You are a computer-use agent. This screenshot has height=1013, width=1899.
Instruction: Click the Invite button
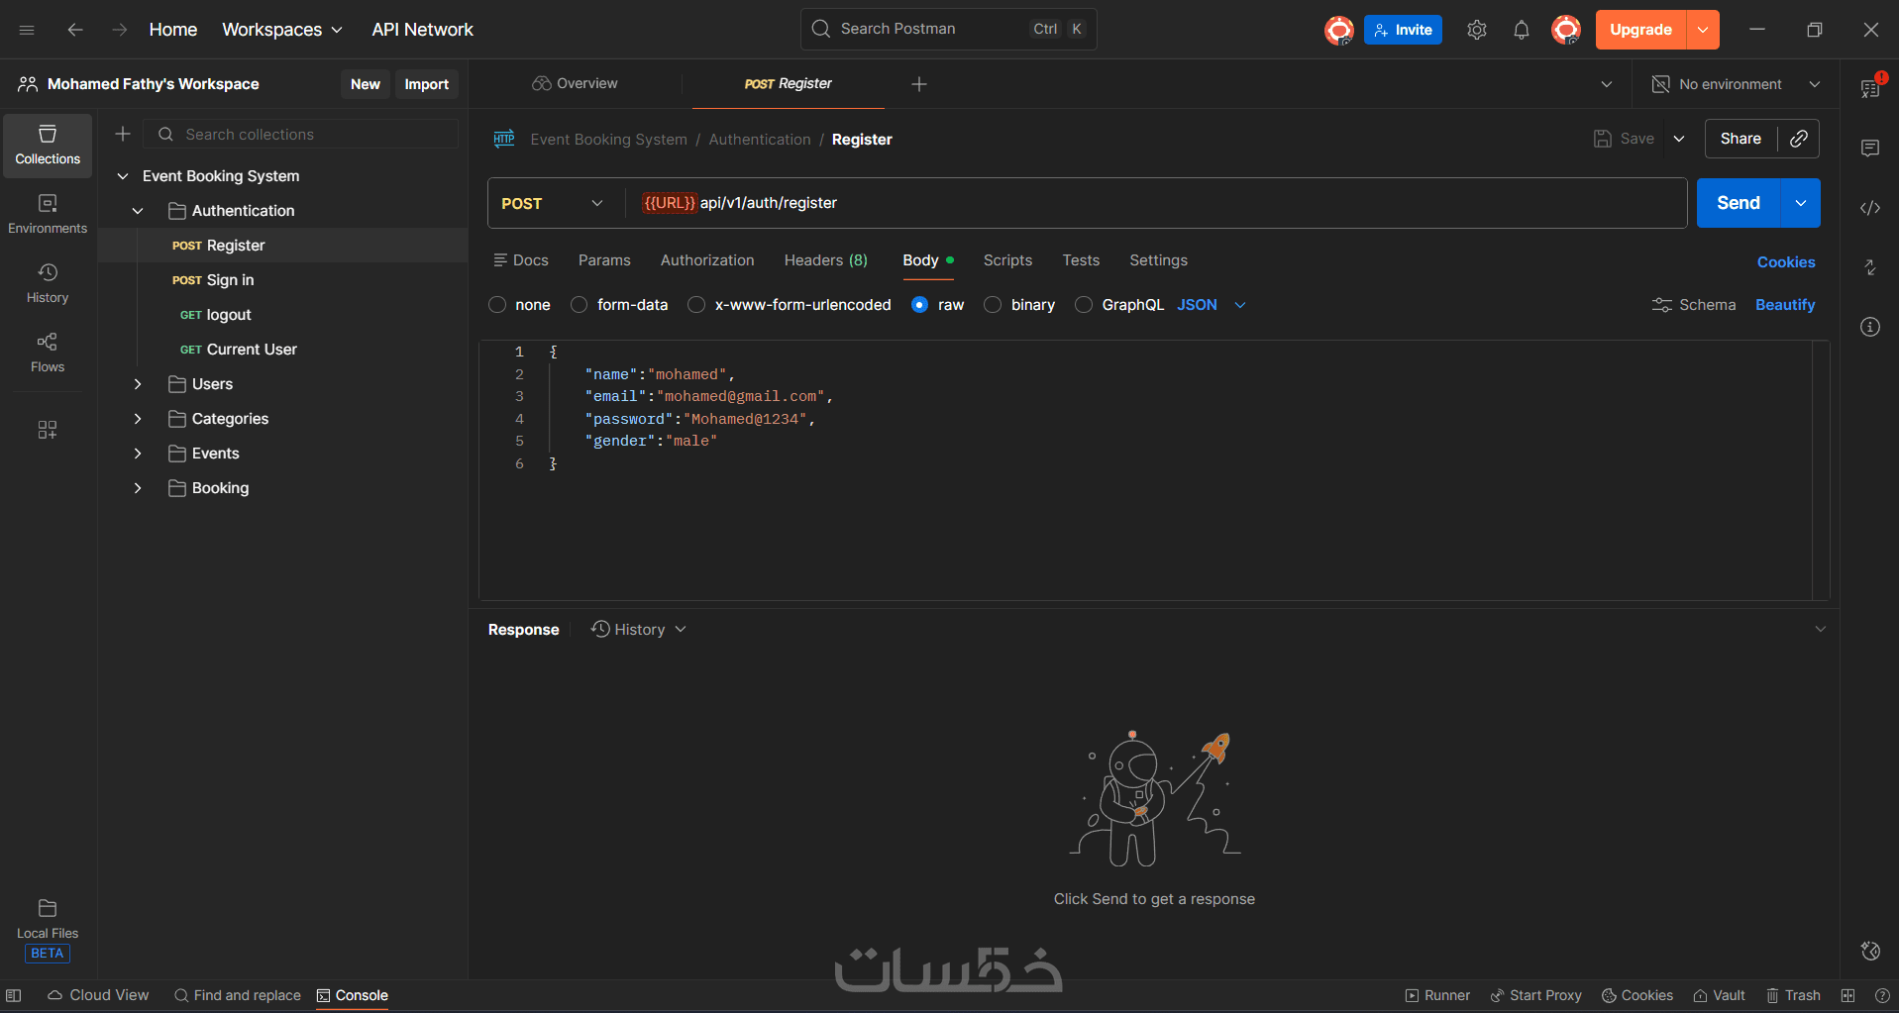point(1403,30)
